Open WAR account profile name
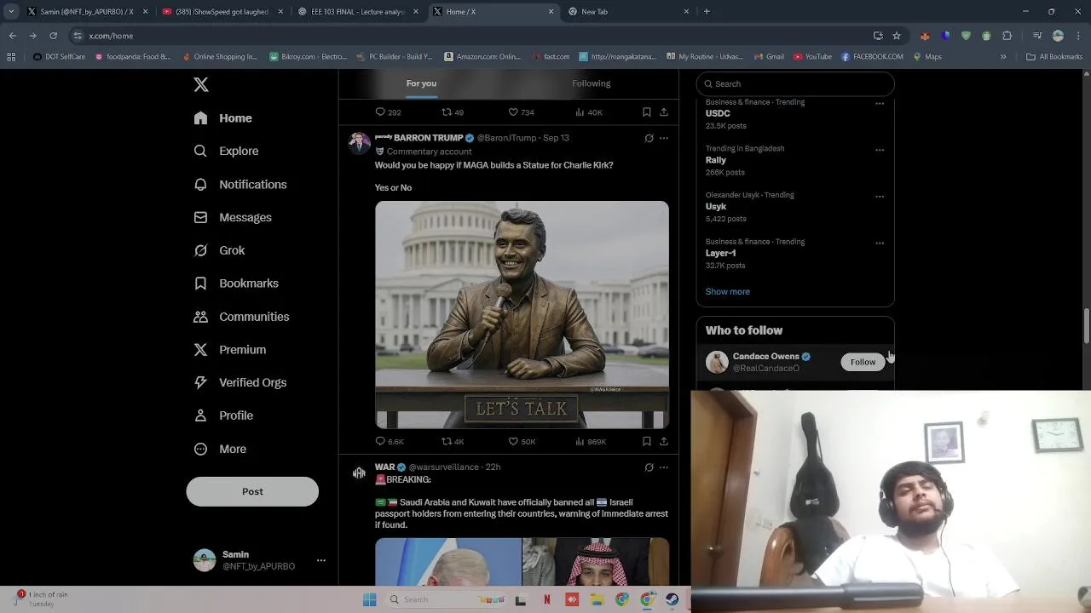The height and width of the screenshot is (613, 1091). [x=384, y=467]
